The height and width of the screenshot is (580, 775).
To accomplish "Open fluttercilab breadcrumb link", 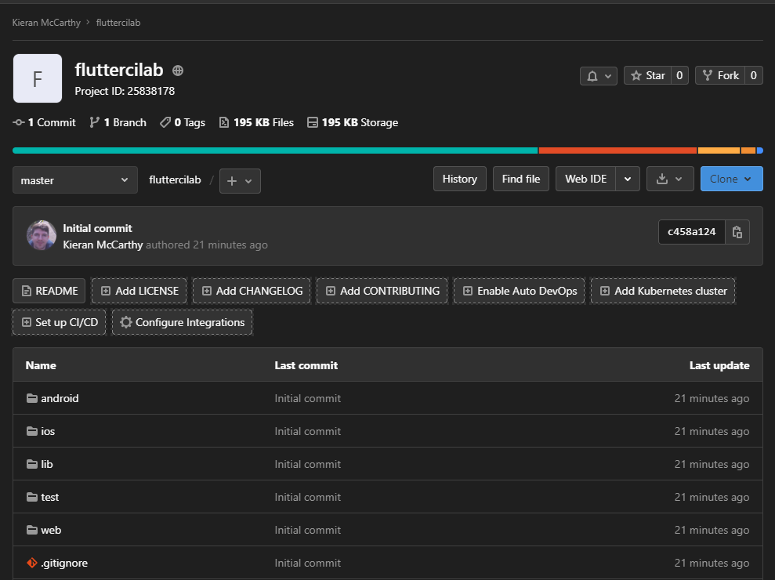I will 118,23.
